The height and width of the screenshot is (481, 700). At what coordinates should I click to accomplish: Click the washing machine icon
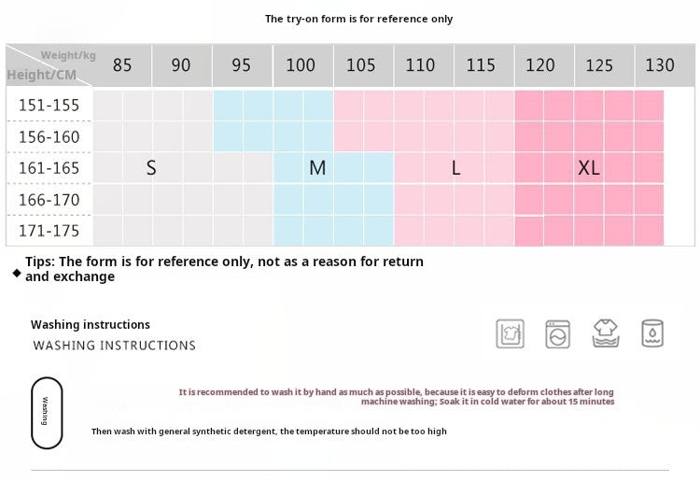coord(558,333)
